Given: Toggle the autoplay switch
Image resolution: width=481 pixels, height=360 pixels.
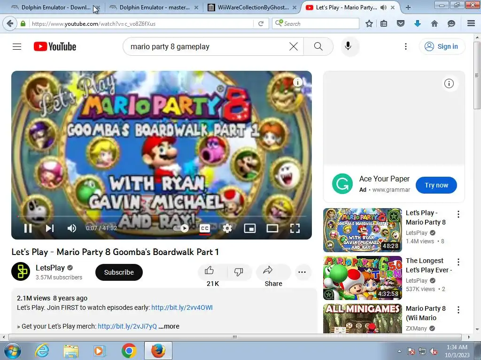Looking at the screenshot, I should click(x=181, y=228).
